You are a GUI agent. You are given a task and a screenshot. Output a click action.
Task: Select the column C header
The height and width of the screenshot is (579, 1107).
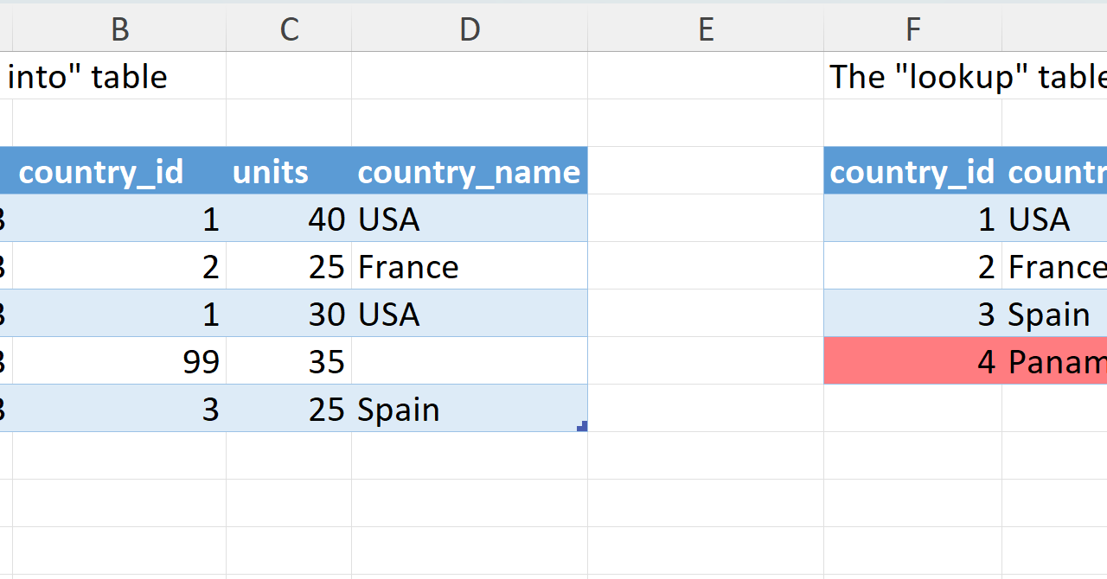pyautogui.click(x=289, y=30)
